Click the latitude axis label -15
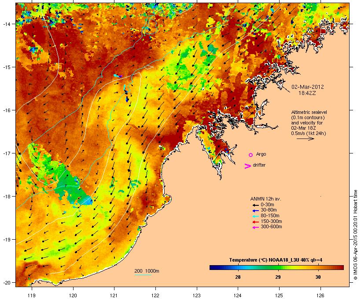This screenshot has height=299, width=361. pos(6,67)
